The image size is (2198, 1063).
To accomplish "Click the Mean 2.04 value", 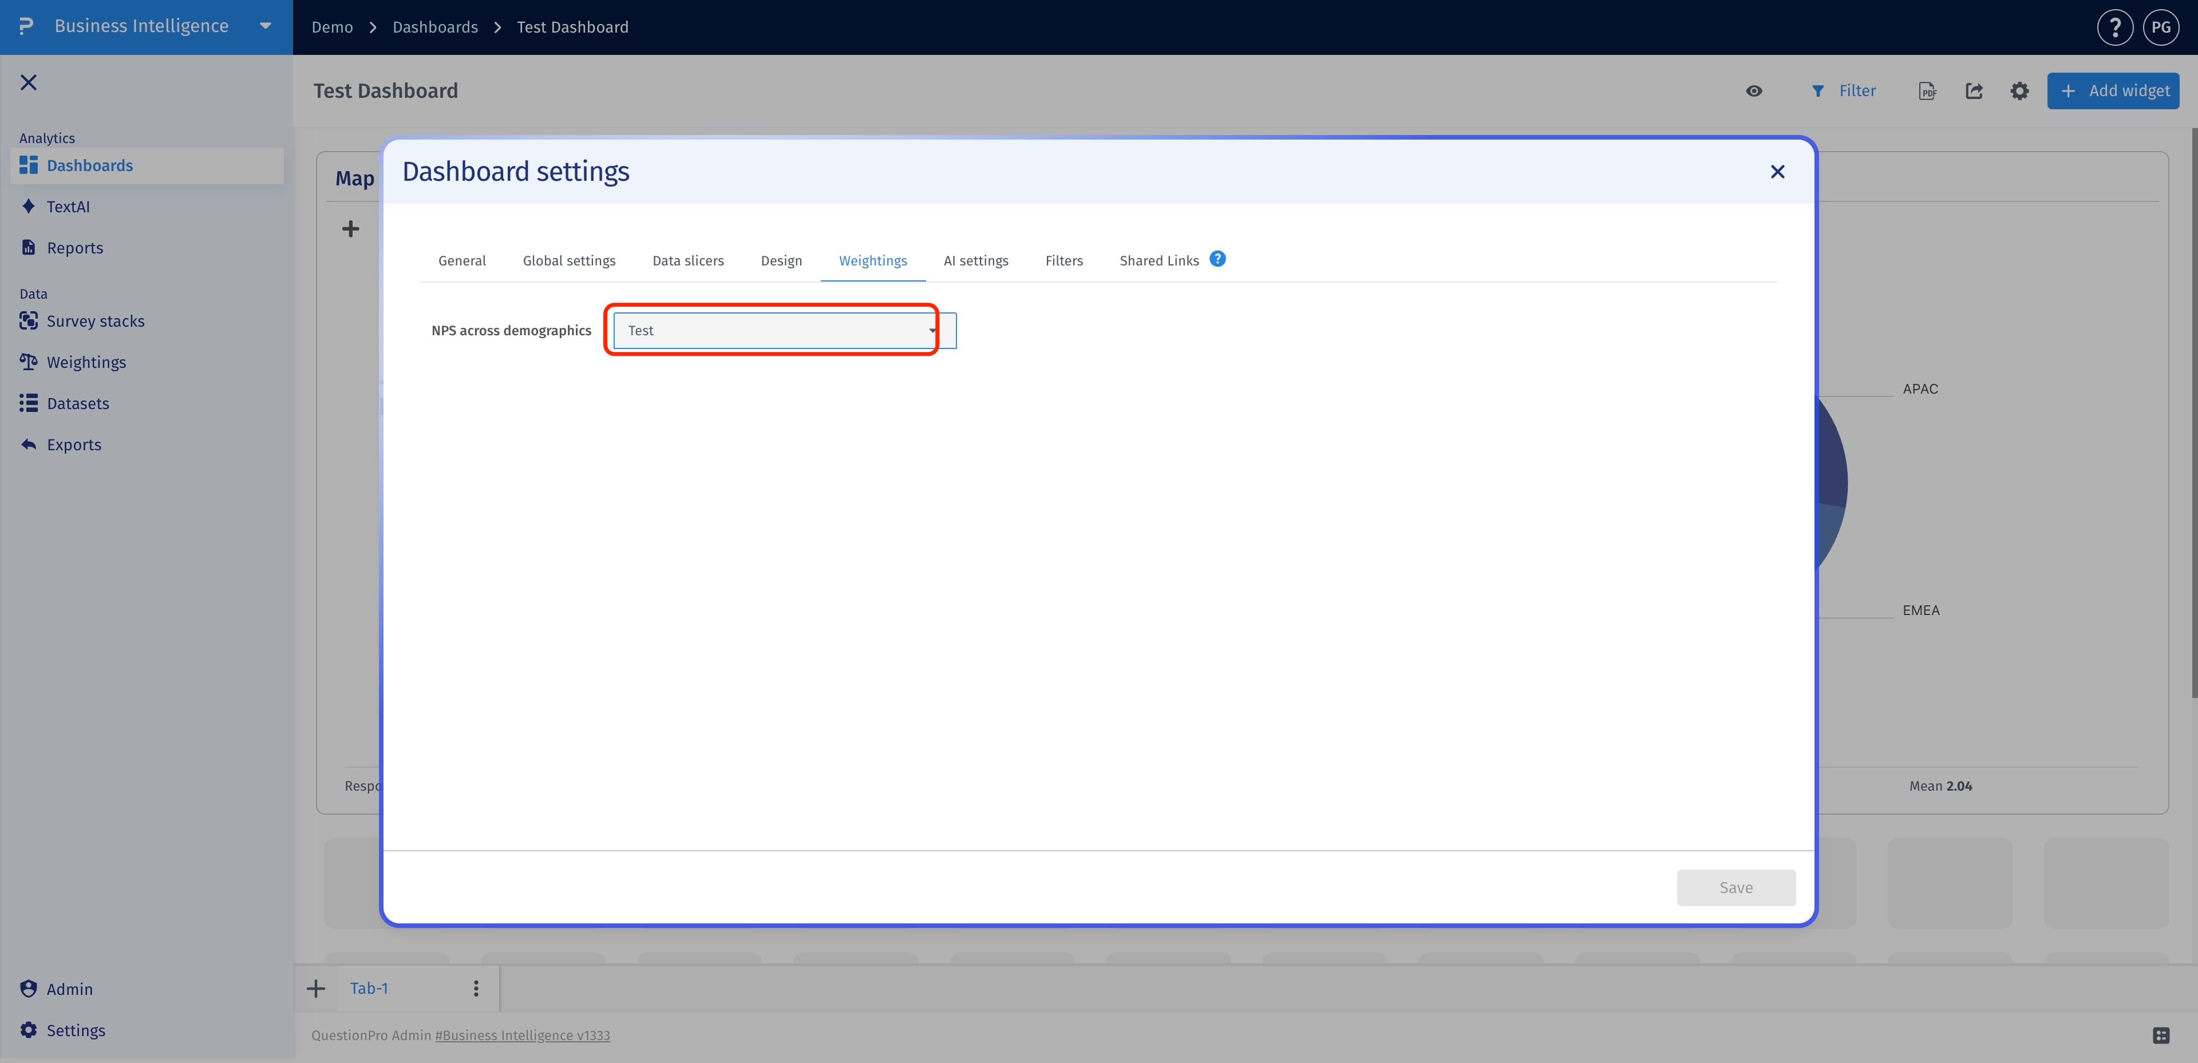I will [x=1940, y=786].
